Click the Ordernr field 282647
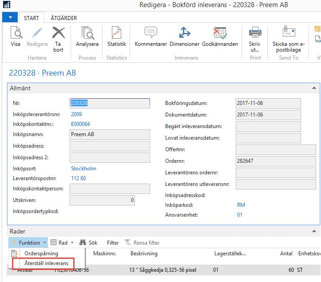 point(276,161)
